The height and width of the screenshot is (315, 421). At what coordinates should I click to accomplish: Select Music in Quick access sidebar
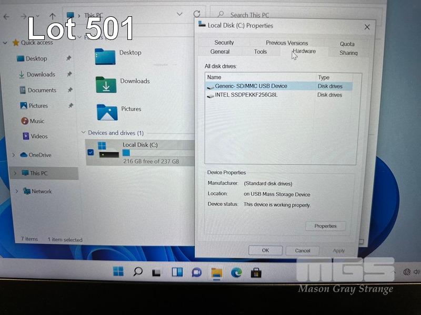[37, 121]
